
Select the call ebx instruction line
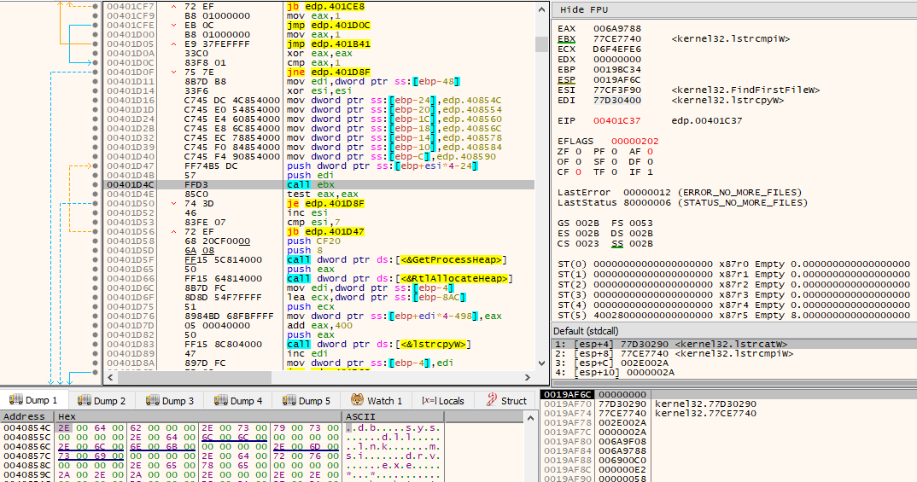click(318, 184)
